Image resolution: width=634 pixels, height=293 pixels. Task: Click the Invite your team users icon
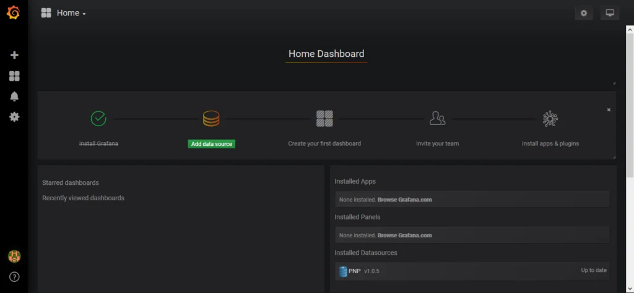[x=437, y=119]
